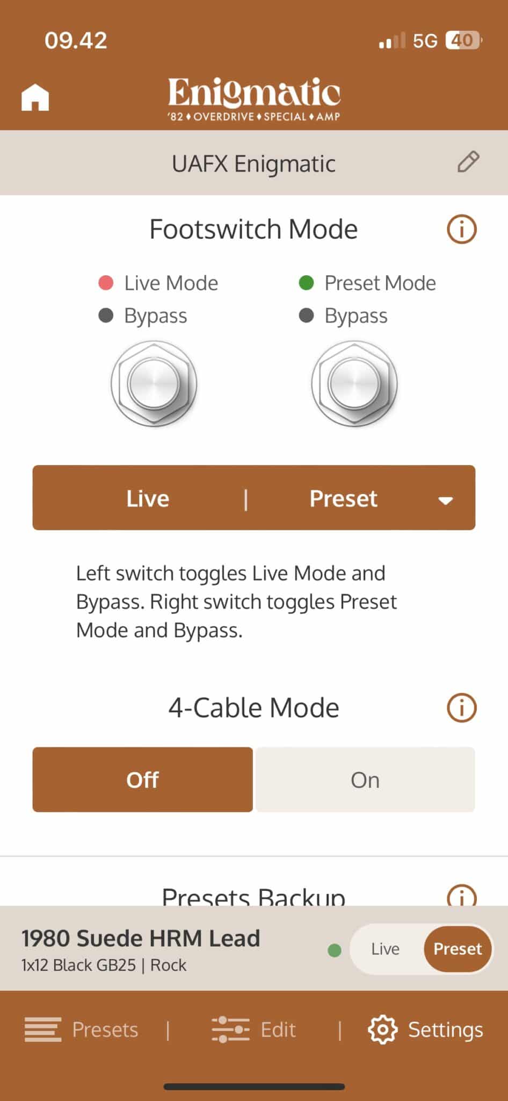Go to the home screen icon

click(x=35, y=98)
